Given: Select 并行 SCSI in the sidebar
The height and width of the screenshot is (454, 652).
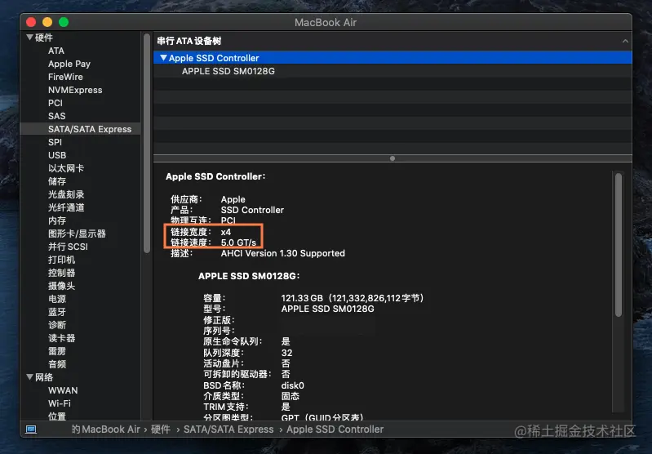Looking at the screenshot, I should click(68, 247).
